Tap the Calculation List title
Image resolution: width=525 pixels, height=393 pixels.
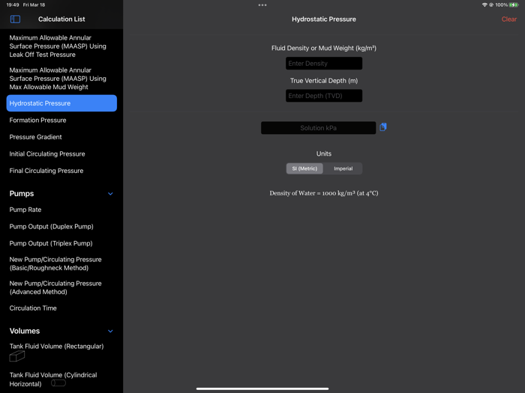[x=61, y=19]
